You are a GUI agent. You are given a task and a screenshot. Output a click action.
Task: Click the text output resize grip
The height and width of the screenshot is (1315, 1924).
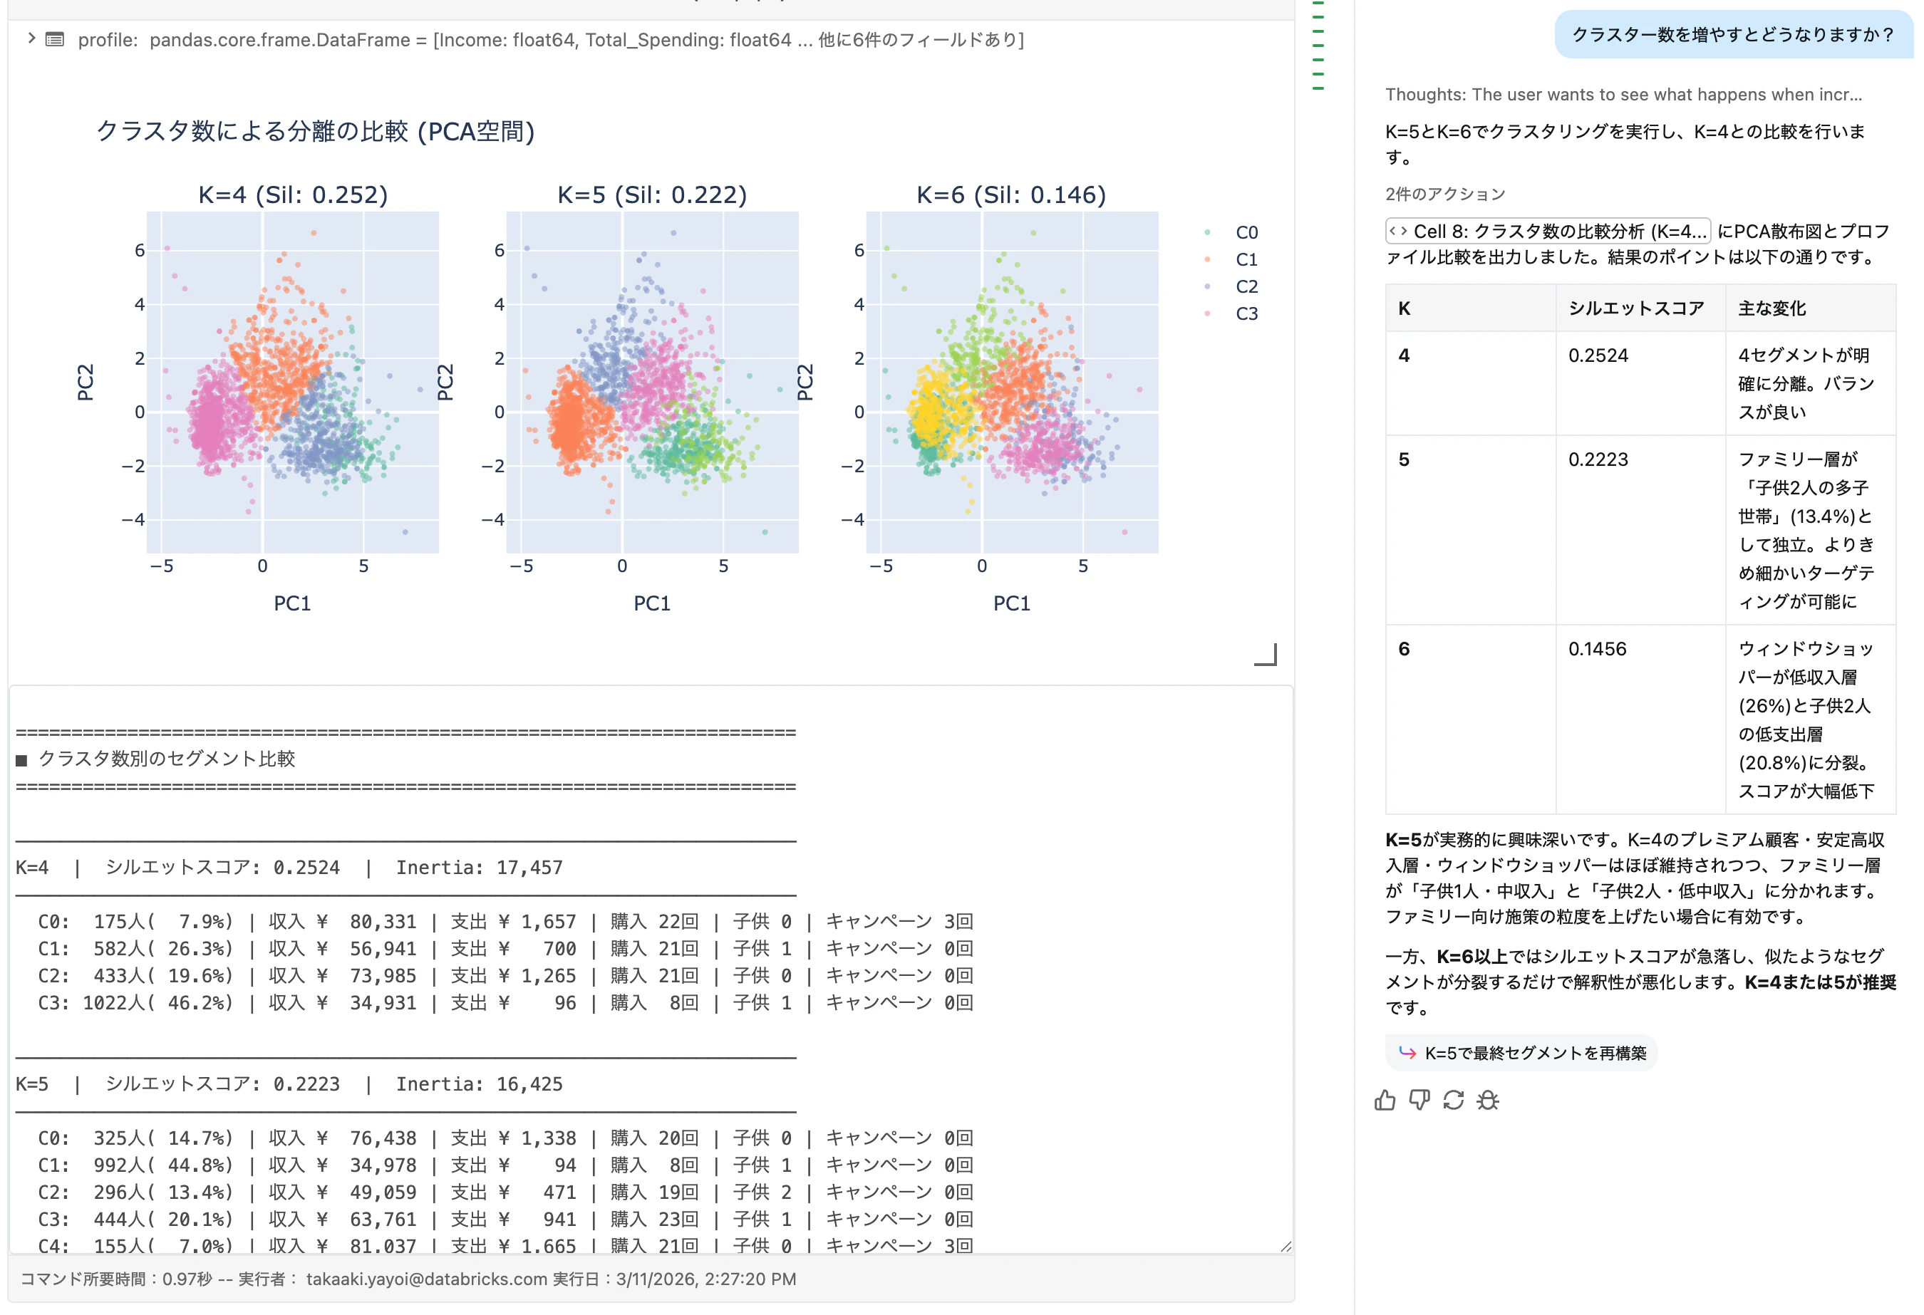[1286, 1247]
